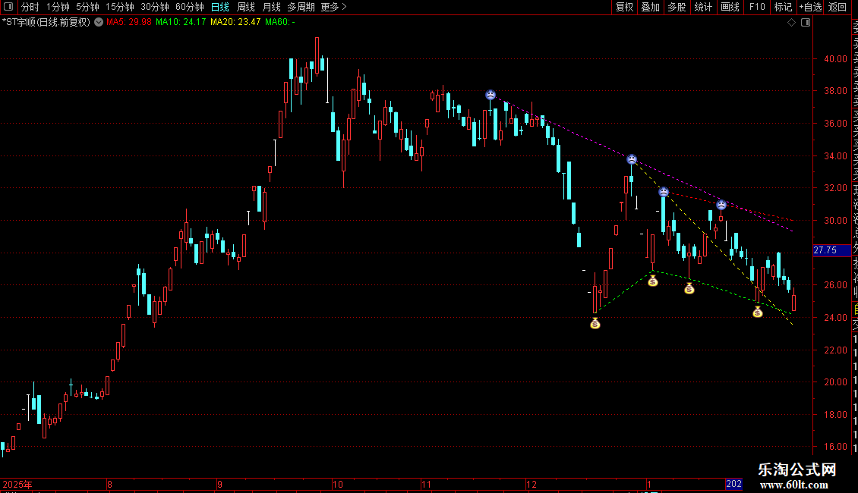Toggle the left side panel icon
Image resolution: width=858 pixels, height=493 pixels.
(x=8, y=7)
